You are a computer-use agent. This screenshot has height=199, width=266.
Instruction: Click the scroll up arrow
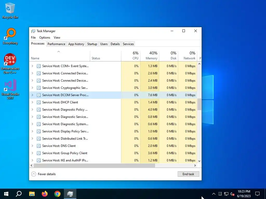pyautogui.click(x=199, y=64)
